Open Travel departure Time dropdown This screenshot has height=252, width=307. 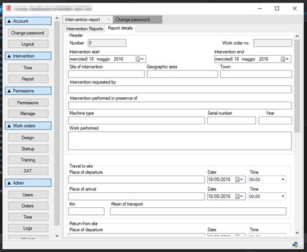click(x=283, y=179)
